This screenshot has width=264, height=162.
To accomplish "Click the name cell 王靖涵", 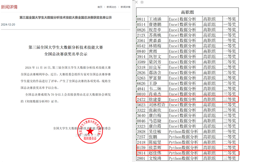I will point(158,19).
